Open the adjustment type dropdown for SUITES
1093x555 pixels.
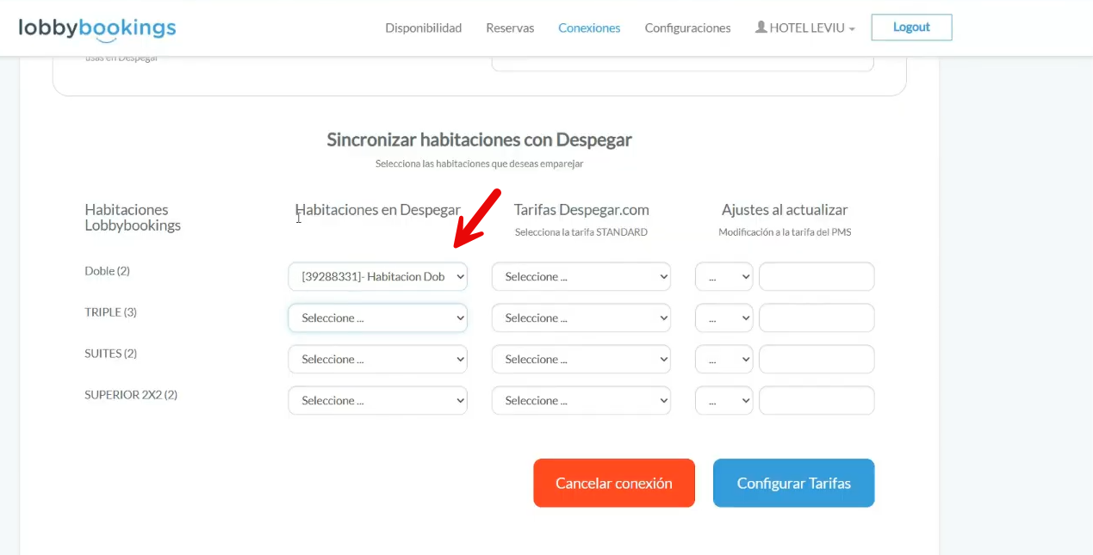point(724,360)
